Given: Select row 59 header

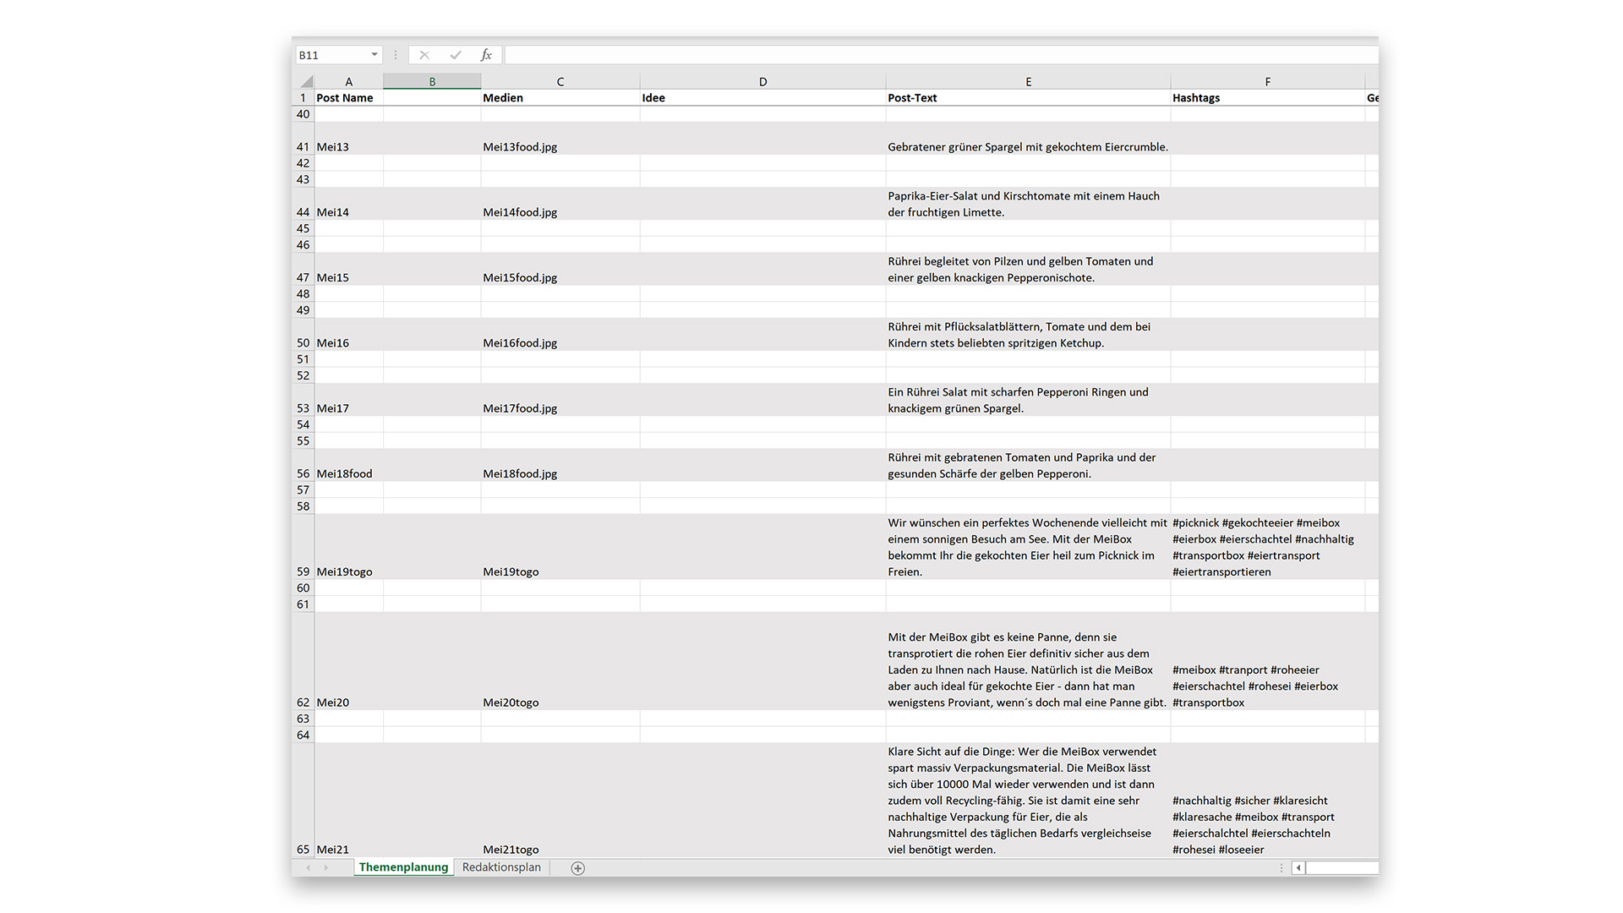Looking at the screenshot, I should point(303,571).
